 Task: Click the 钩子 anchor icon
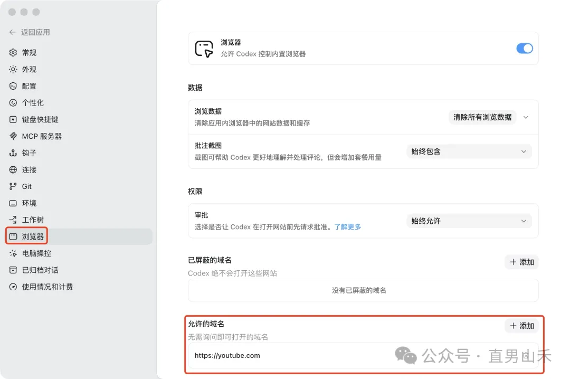point(13,153)
